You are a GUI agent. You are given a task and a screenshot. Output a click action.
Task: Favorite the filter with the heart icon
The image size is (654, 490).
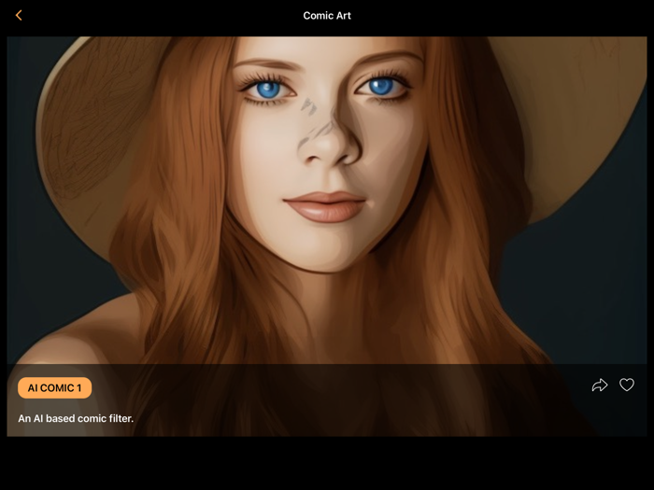[x=627, y=385]
